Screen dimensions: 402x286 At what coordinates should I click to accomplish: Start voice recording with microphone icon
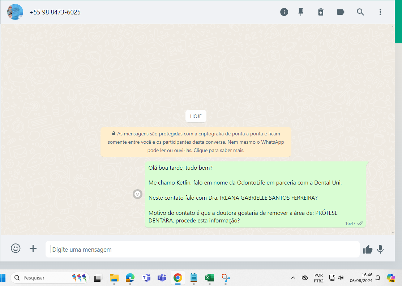380,249
